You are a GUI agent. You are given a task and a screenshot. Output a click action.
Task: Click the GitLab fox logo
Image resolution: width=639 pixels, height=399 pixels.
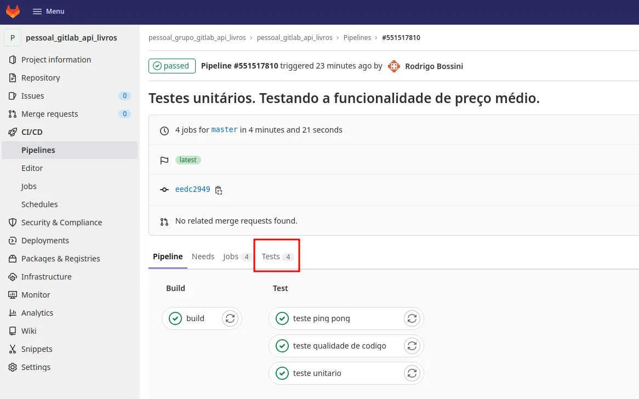(x=13, y=11)
